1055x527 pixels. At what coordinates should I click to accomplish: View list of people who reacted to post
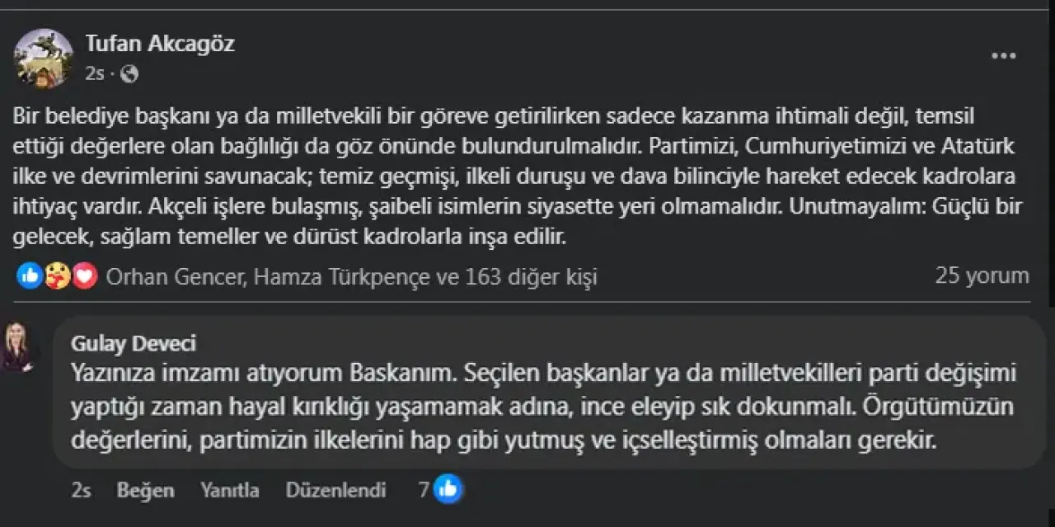click(351, 277)
